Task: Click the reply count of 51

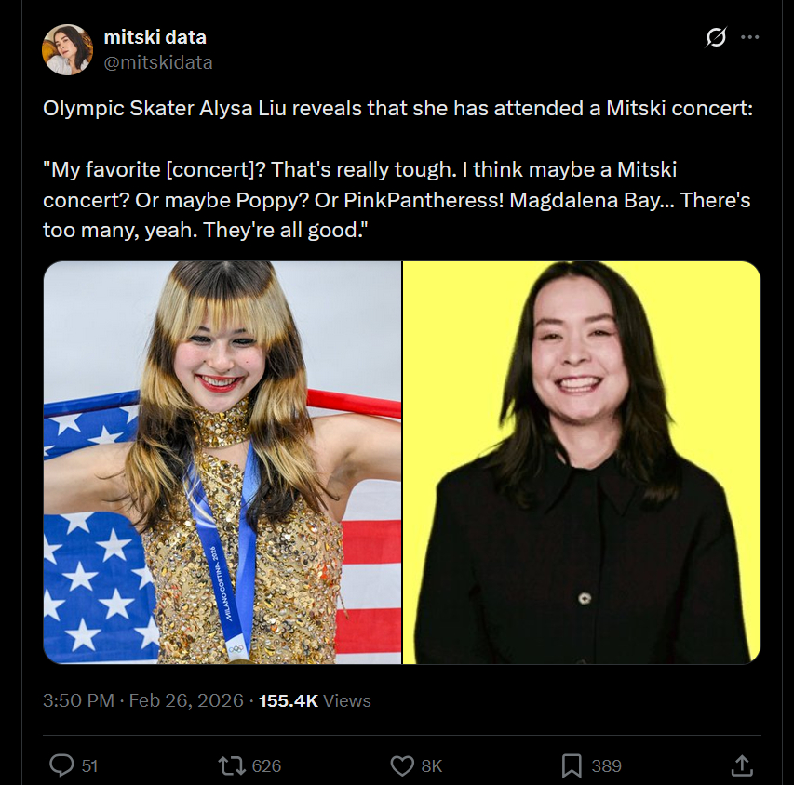Action: click(x=89, y=766)
